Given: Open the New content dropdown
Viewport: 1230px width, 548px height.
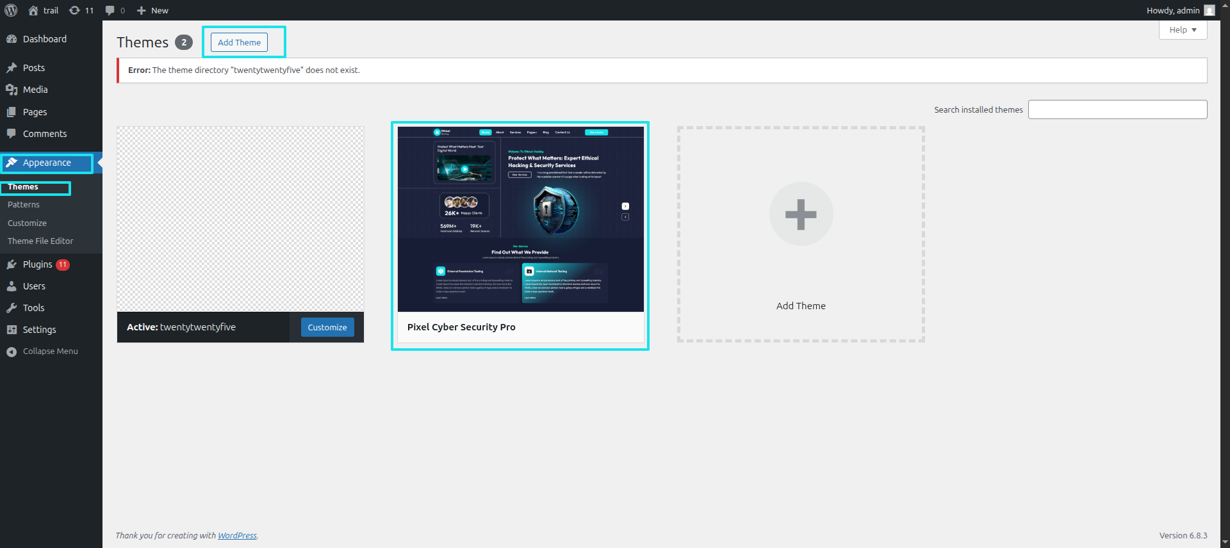Looking at the screenshot, I should 152,10.
